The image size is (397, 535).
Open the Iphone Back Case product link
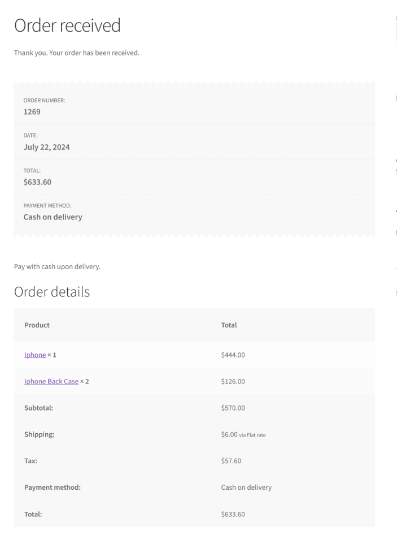click(x=51, y=381)
